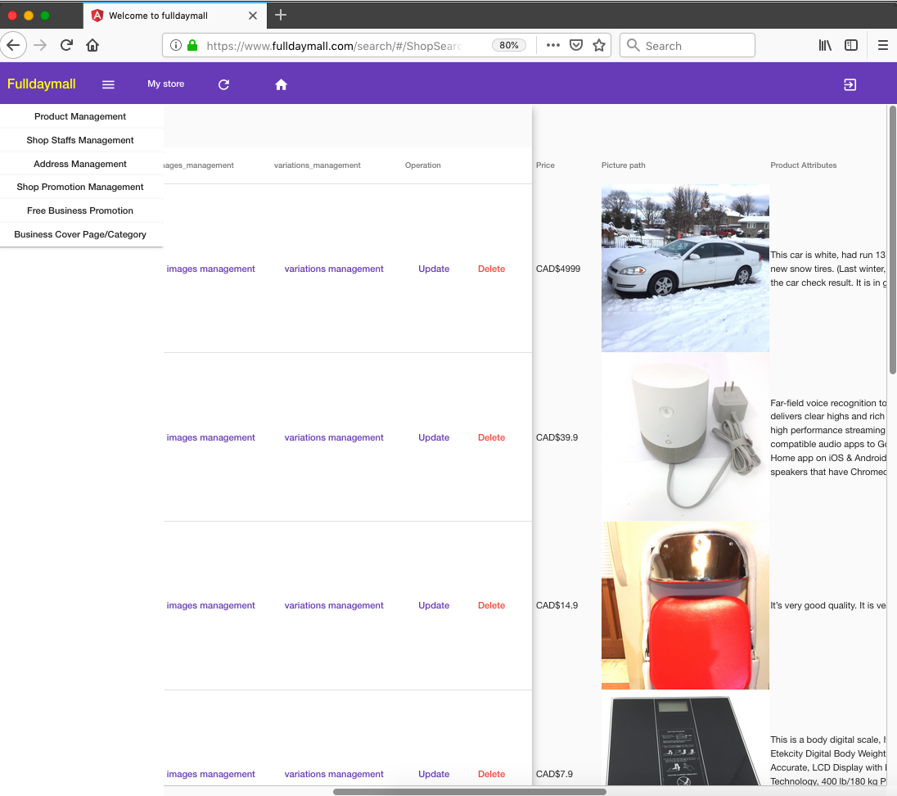Click the 80% zoom level indicator

(508, 46)
